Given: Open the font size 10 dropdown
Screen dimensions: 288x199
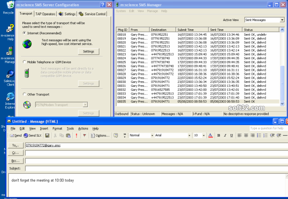Looking at the screenshot, I should tap(204, 135).
